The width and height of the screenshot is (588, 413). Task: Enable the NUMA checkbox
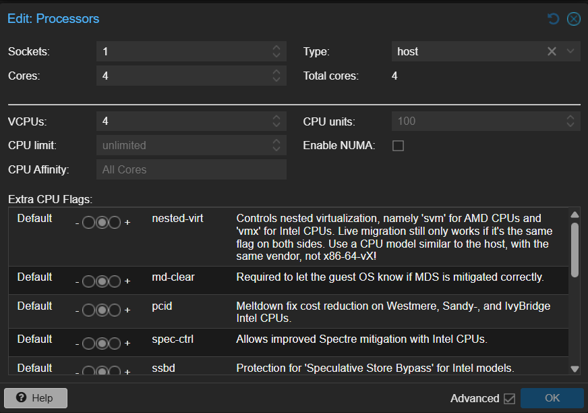tap(399, 146)
